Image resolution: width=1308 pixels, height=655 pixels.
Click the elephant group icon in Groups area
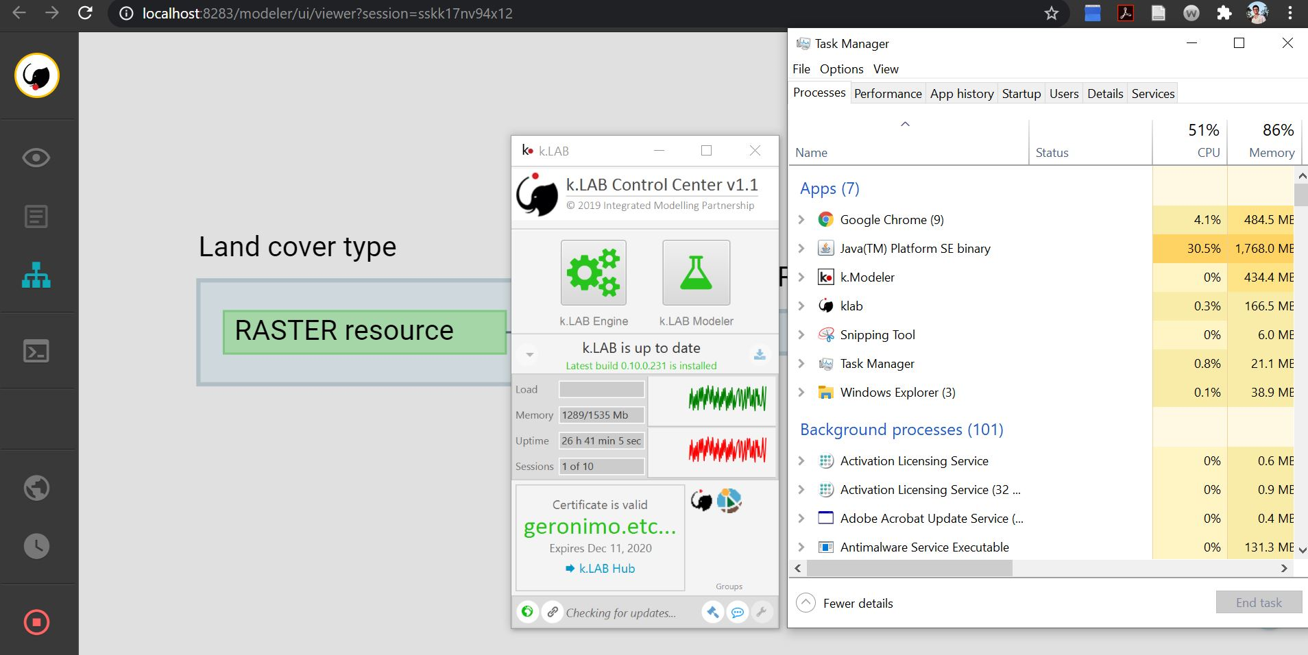pos(701,501)
